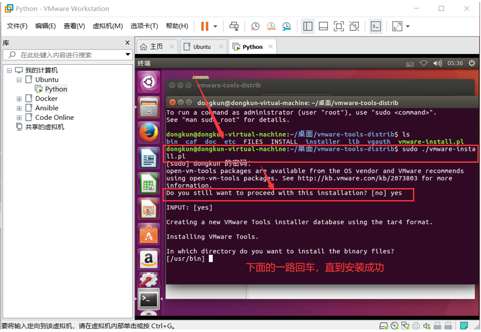
Task: Launch Firefox from the Ubuntu launcher
Action: 149,133
